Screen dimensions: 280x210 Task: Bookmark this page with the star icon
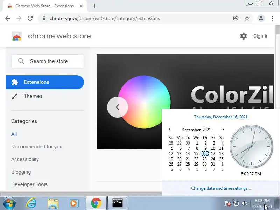247,18
